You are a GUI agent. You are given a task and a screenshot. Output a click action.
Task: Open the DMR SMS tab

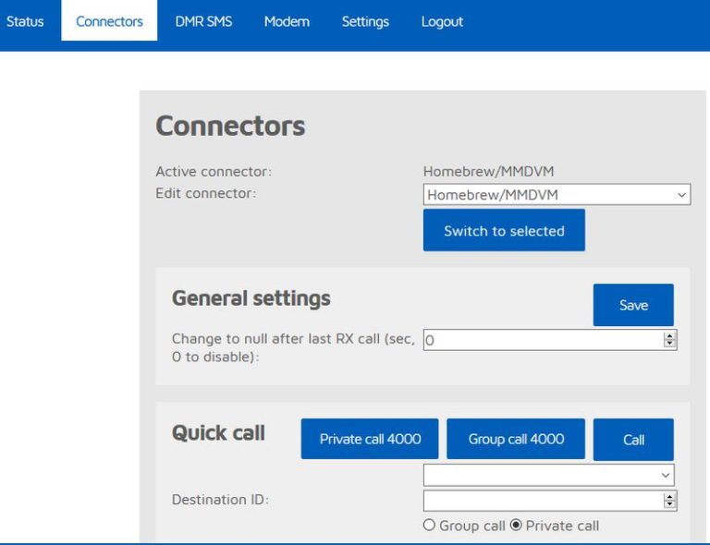(203, 21)
